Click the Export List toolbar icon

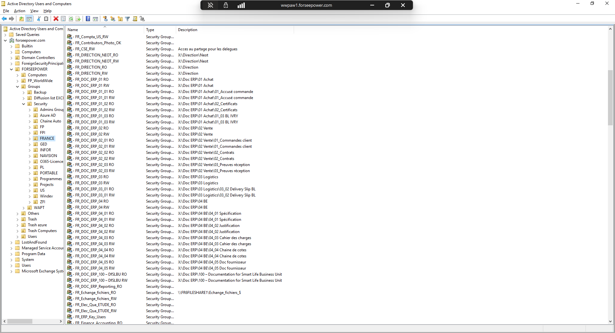click(78, 19)
